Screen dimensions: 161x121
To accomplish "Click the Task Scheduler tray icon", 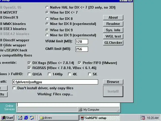I will [x=143, y=118].
